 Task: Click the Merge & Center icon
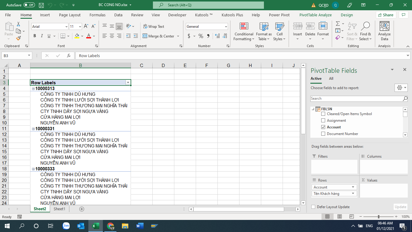pos(145,36)
